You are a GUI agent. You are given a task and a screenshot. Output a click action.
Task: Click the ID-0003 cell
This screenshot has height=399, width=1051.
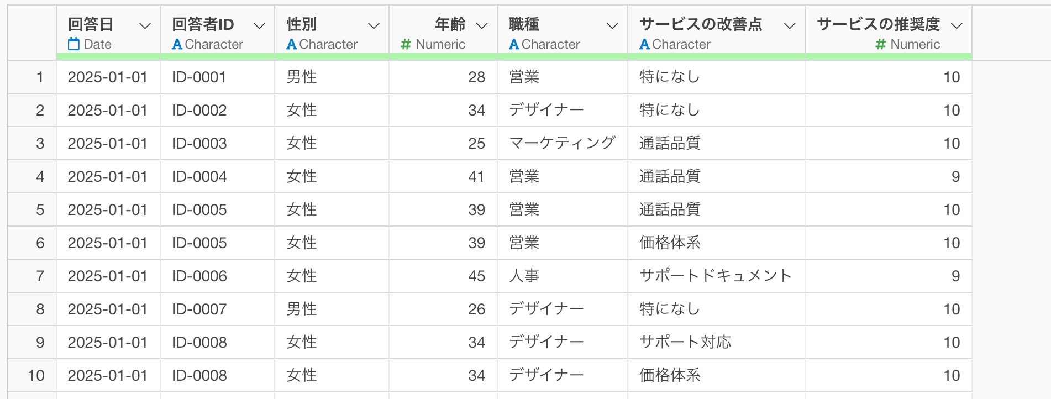click(199, 144)
